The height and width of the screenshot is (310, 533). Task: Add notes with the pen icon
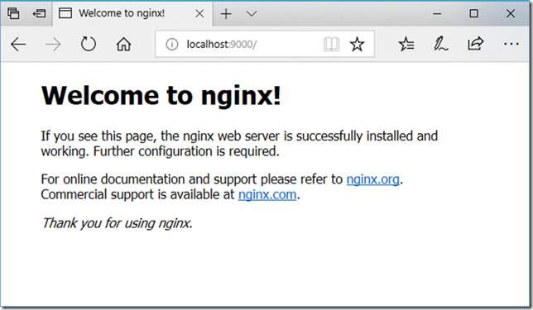[440, 44]
